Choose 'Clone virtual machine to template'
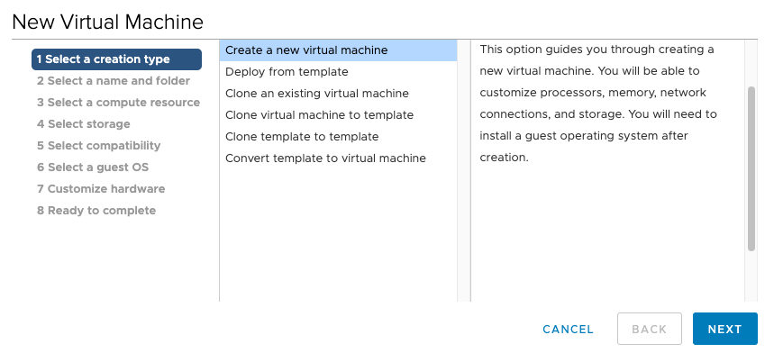This screenshot has width=765, height=353. point(338,115)
